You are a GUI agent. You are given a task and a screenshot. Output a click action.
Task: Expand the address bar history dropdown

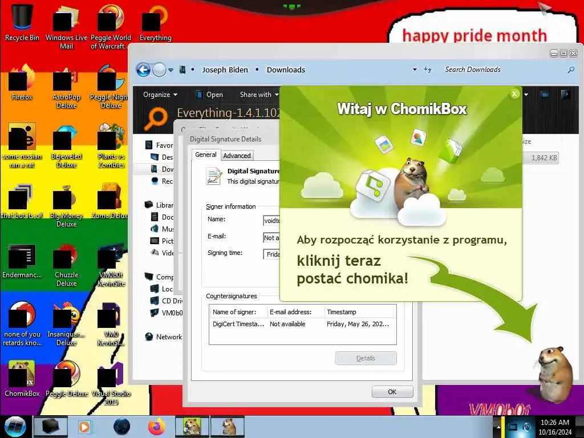point(415,70)
